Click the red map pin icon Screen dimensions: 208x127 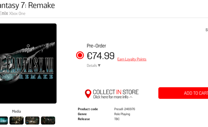[88, 94]
